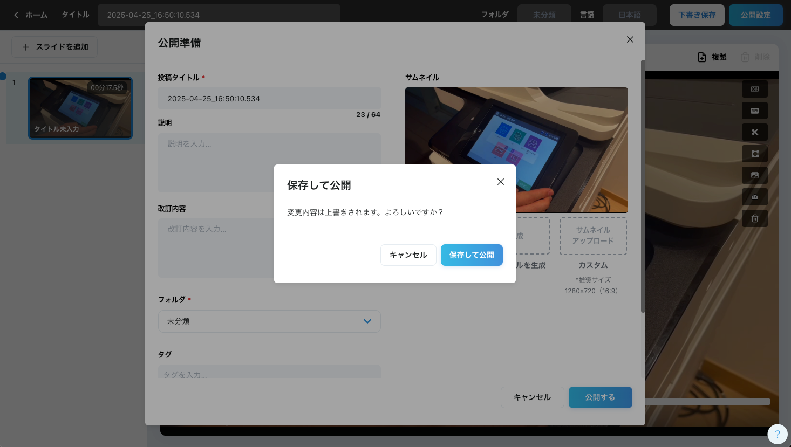This screenshot has height=447, width=791.
Task: Open the フォルダ 未分類 dropdown in dialog
Action: coord(269,321)
